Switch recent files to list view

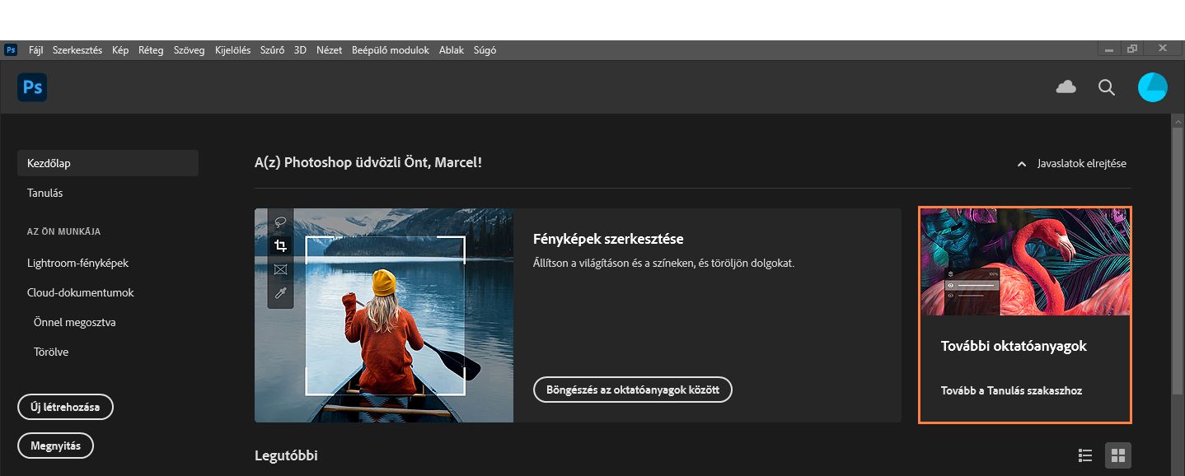(1085, 455)
